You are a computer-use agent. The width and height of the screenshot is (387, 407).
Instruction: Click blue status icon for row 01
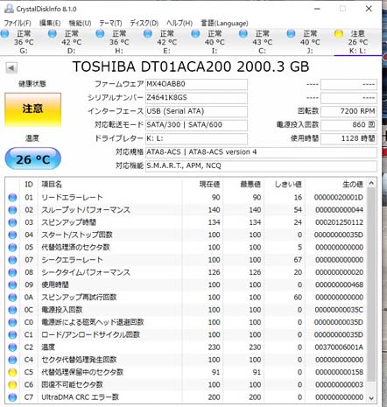12,198
